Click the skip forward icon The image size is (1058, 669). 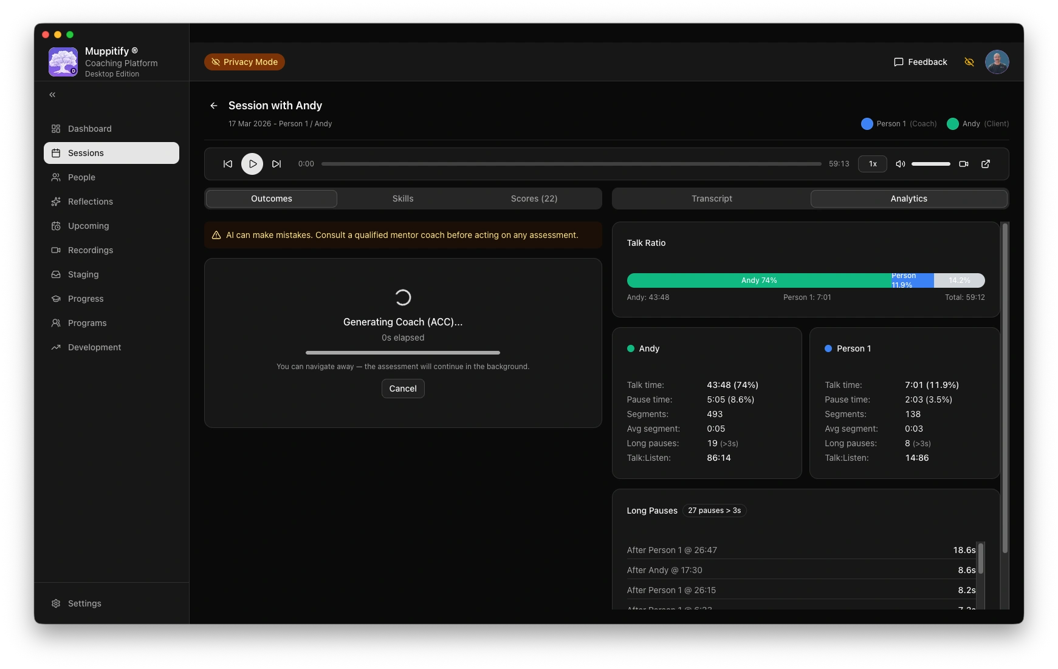[x=277, y=164]
